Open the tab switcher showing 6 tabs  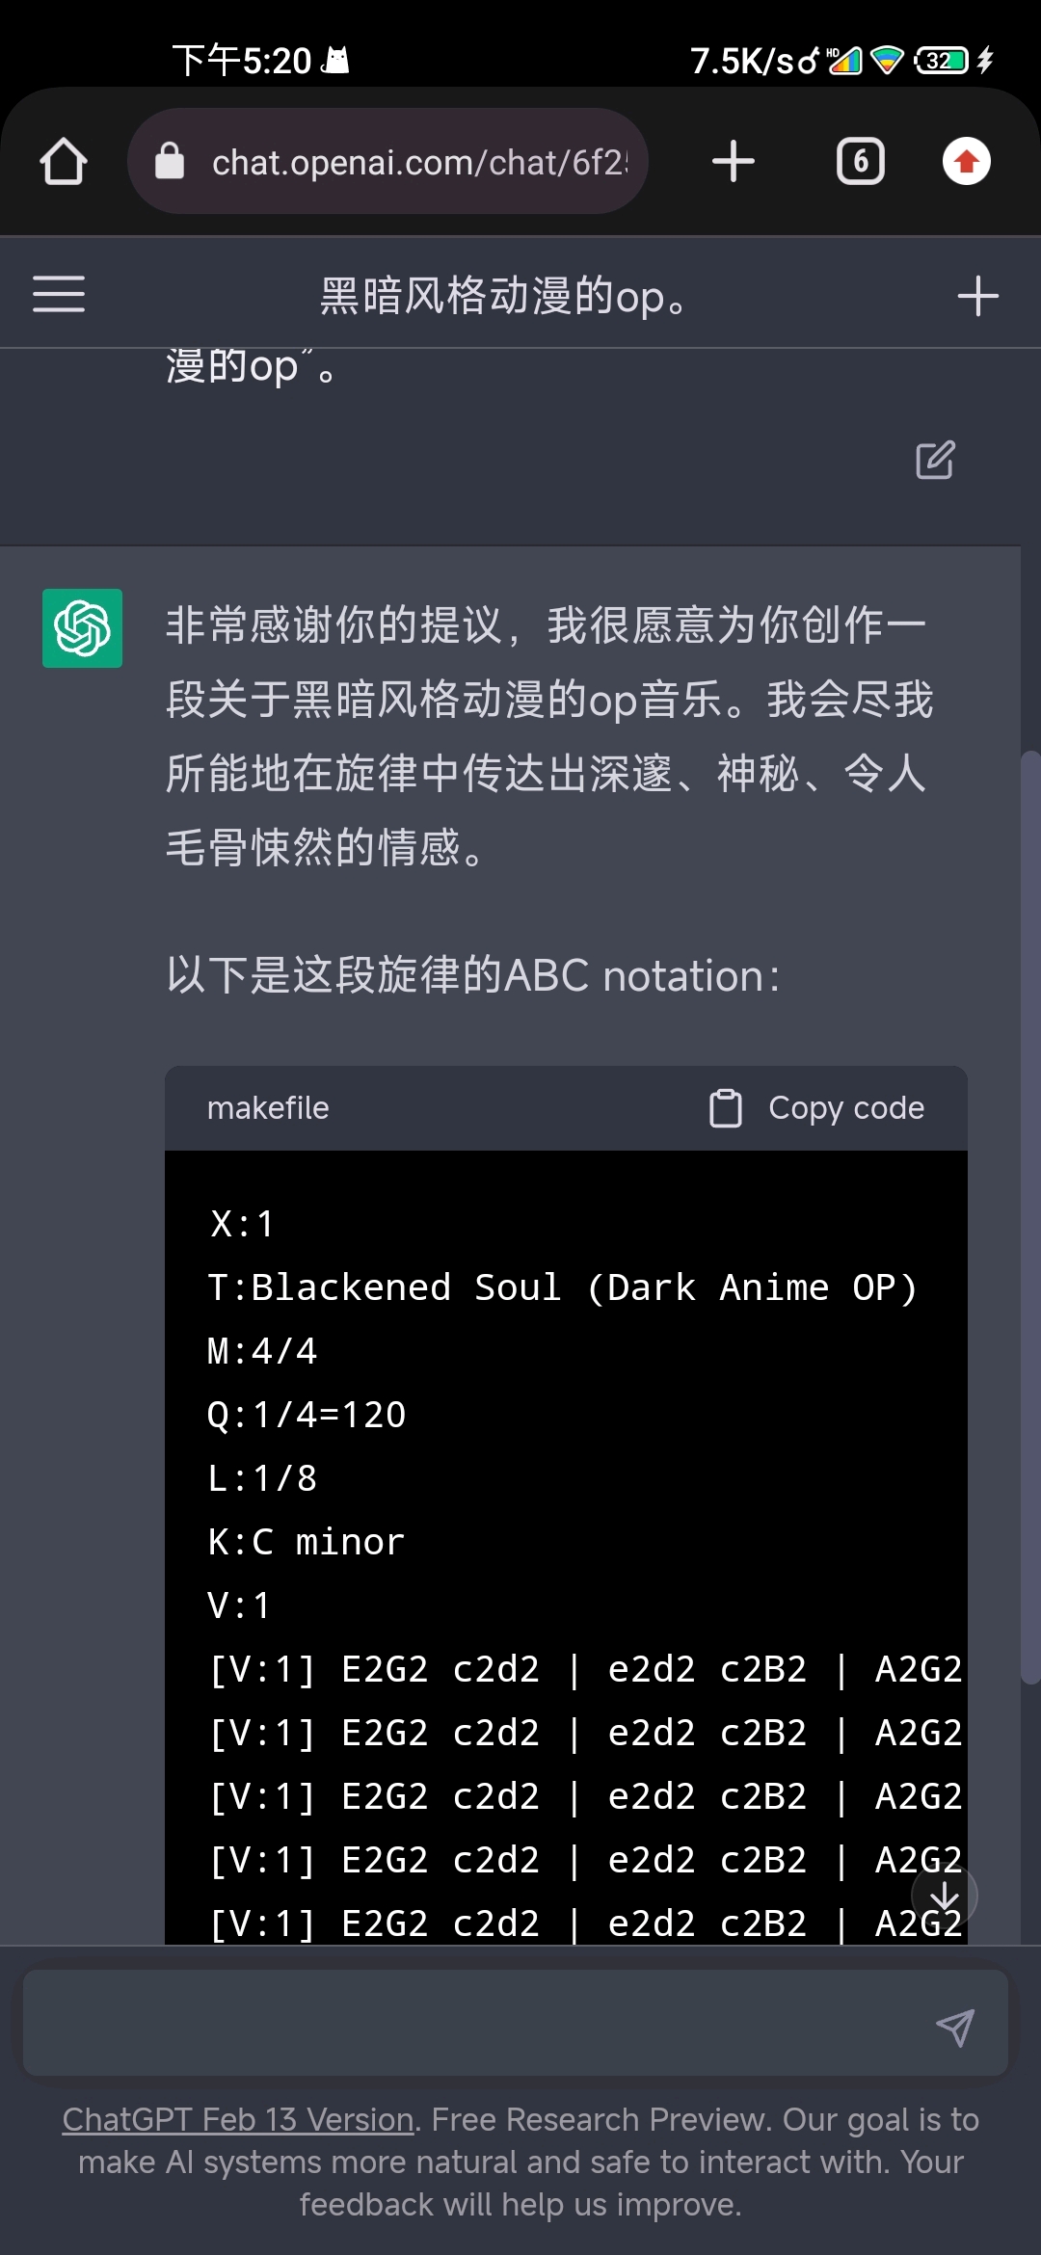861,161
